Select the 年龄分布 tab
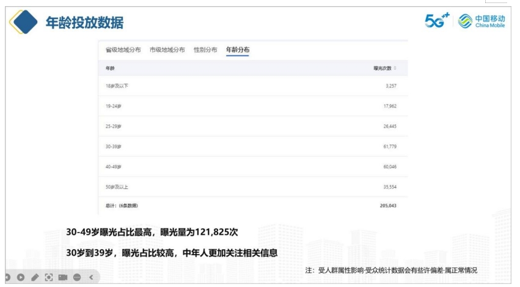Screen dimensions: 520x287 (x=237, y=50)
